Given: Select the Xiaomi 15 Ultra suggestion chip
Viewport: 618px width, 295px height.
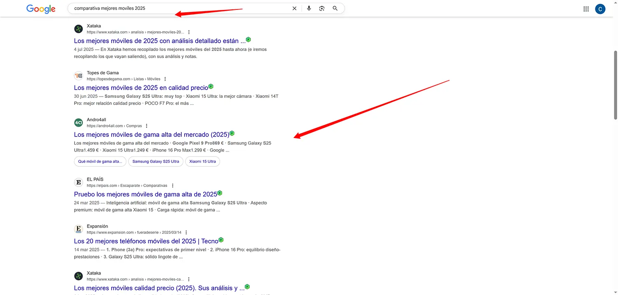Looking at the screenshot, I should 202,161.
